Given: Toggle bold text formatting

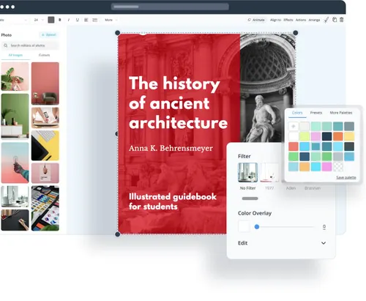Looking at the screenshot, I should click(60, 20).
